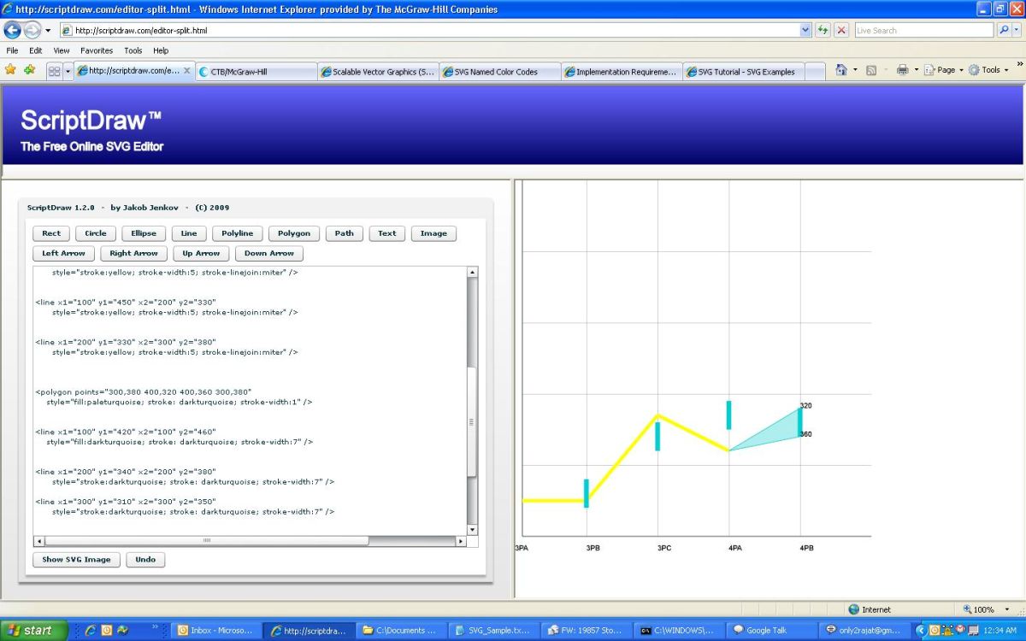The height and width of the screenshot is (641, 1026).
Task: Click the Favorites Center star icon
Action: [10, 70]
